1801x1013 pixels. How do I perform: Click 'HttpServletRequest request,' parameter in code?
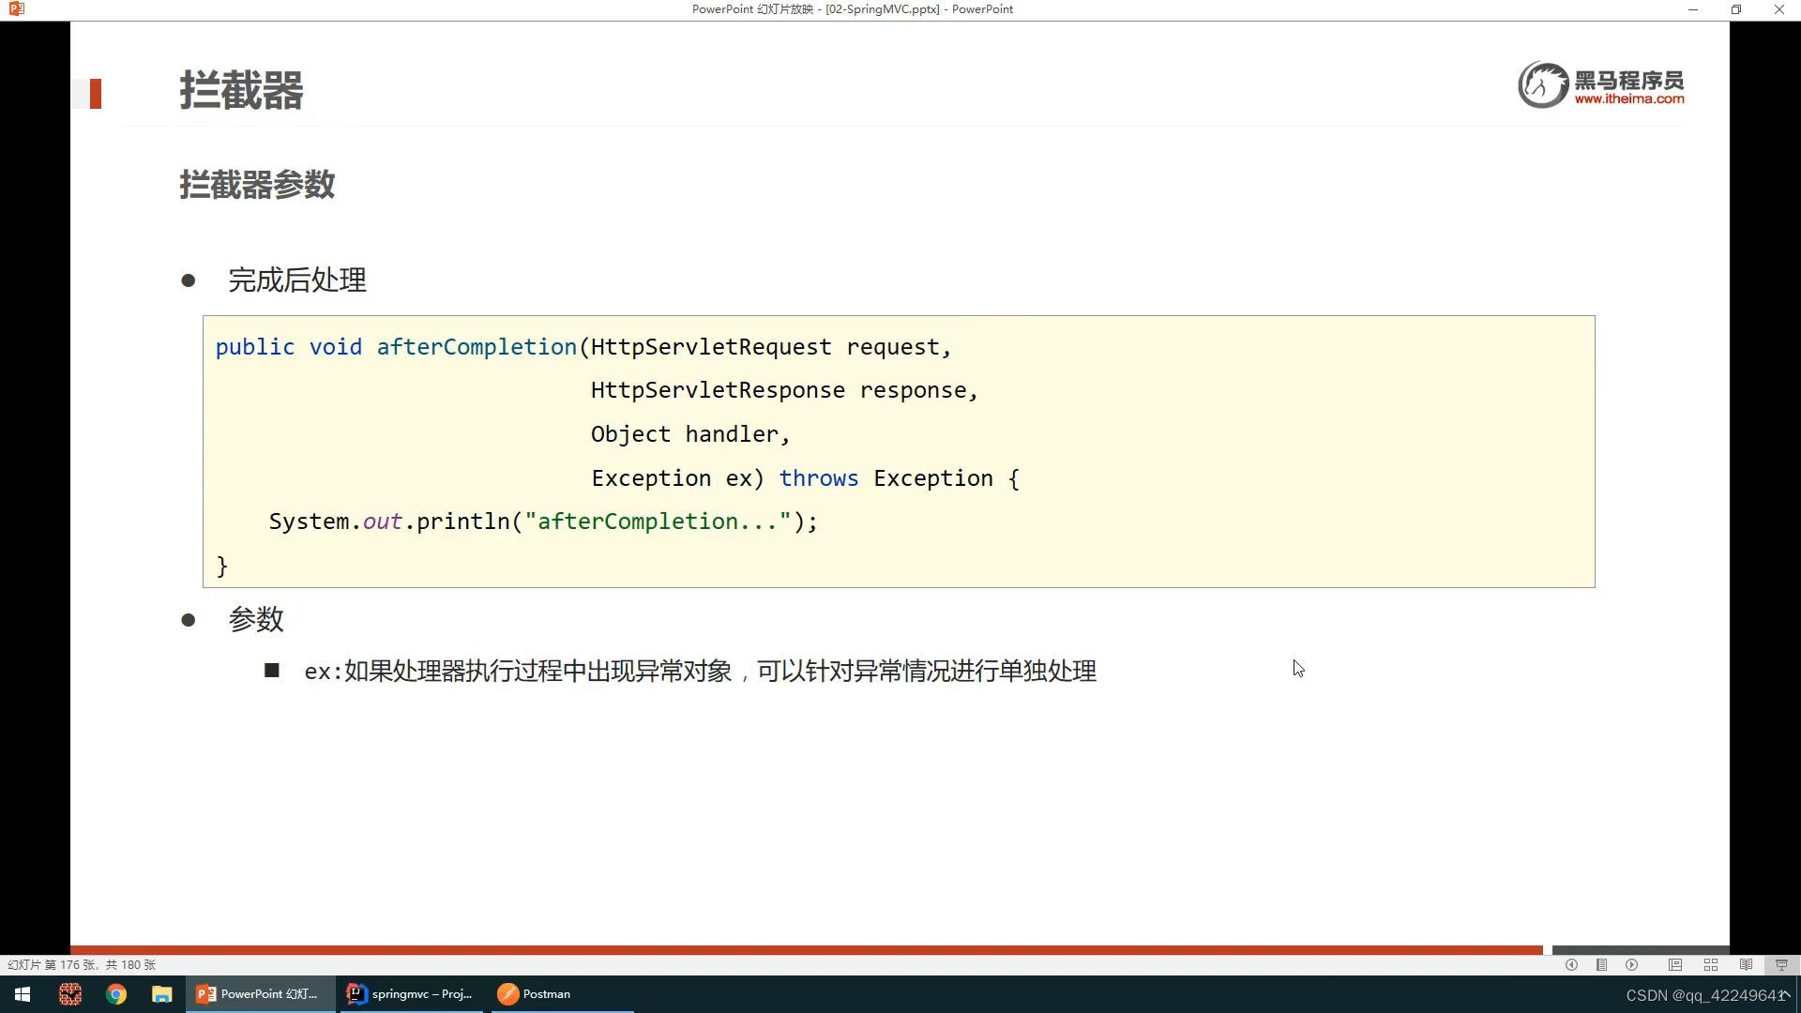(x=771, y=347)
